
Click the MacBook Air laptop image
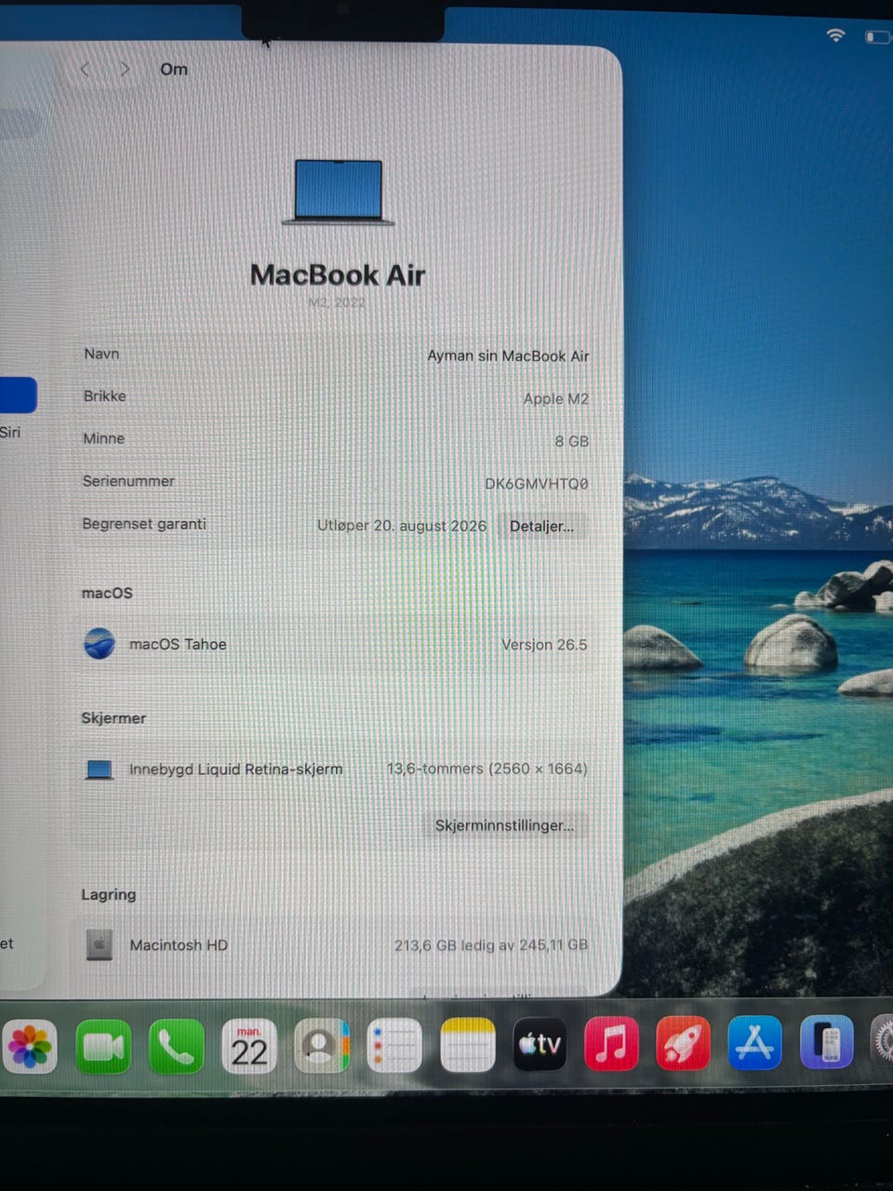[339, 192]
